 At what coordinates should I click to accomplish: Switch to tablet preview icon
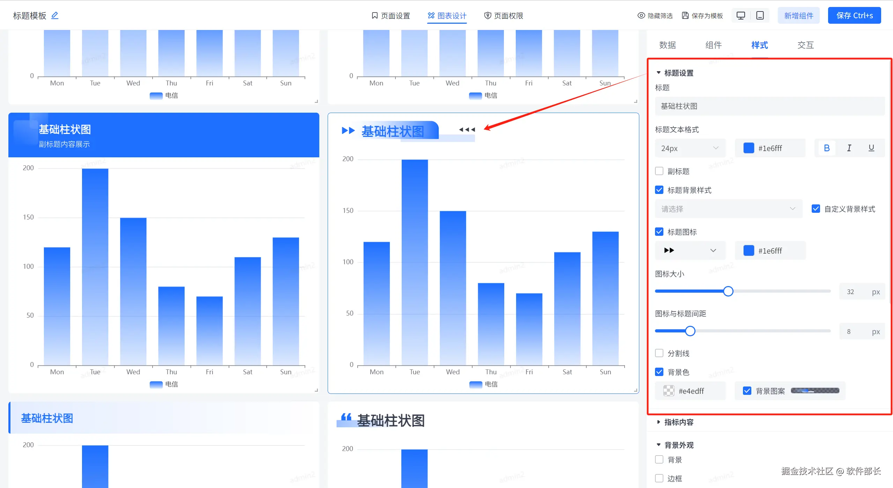(x=760, y=15)
